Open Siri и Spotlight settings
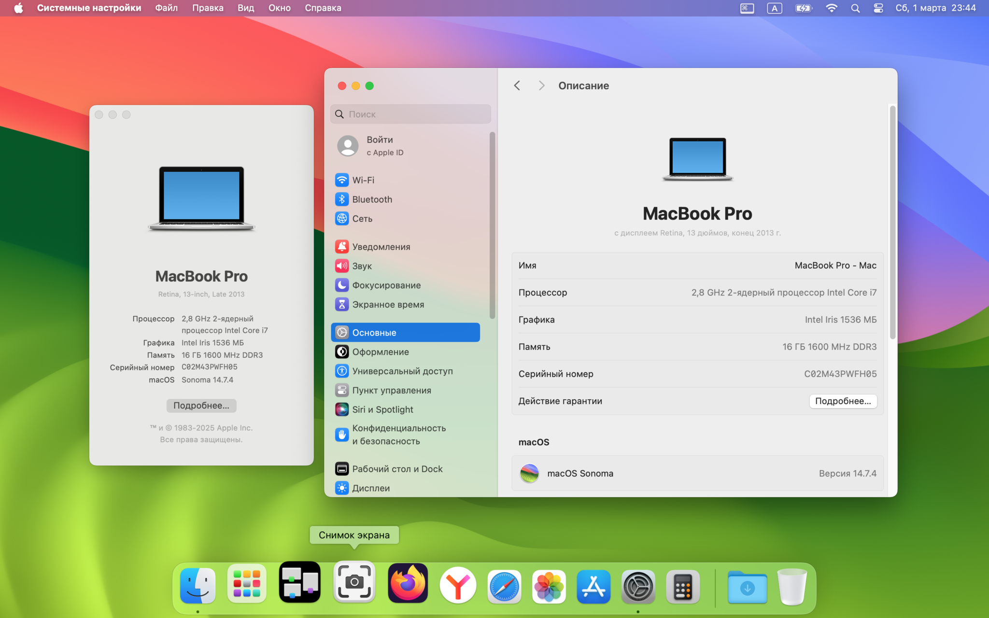 pos(406,409)
